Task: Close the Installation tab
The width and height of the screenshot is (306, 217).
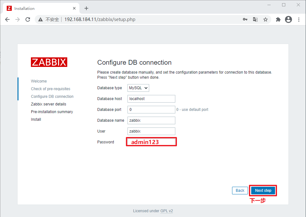Action: (74, 8)
